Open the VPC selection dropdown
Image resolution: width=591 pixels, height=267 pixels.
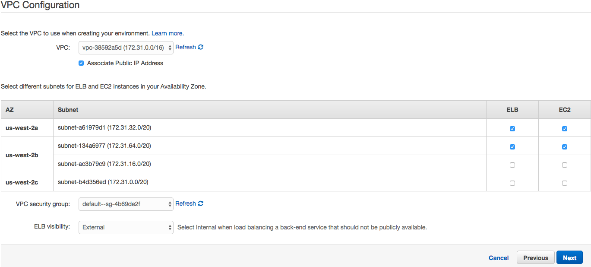(x=126, y=48)
